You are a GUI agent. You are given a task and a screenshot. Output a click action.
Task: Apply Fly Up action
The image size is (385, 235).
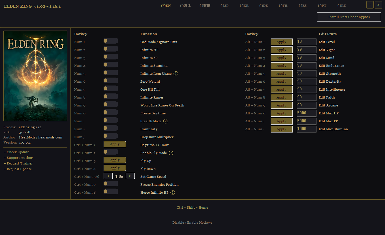115,160
